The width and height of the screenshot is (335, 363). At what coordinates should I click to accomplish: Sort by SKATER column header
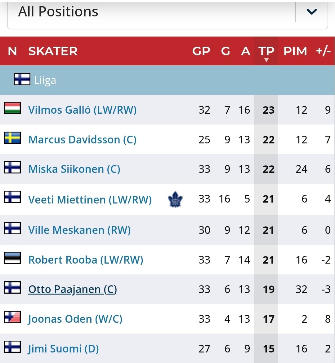[53, 51]
